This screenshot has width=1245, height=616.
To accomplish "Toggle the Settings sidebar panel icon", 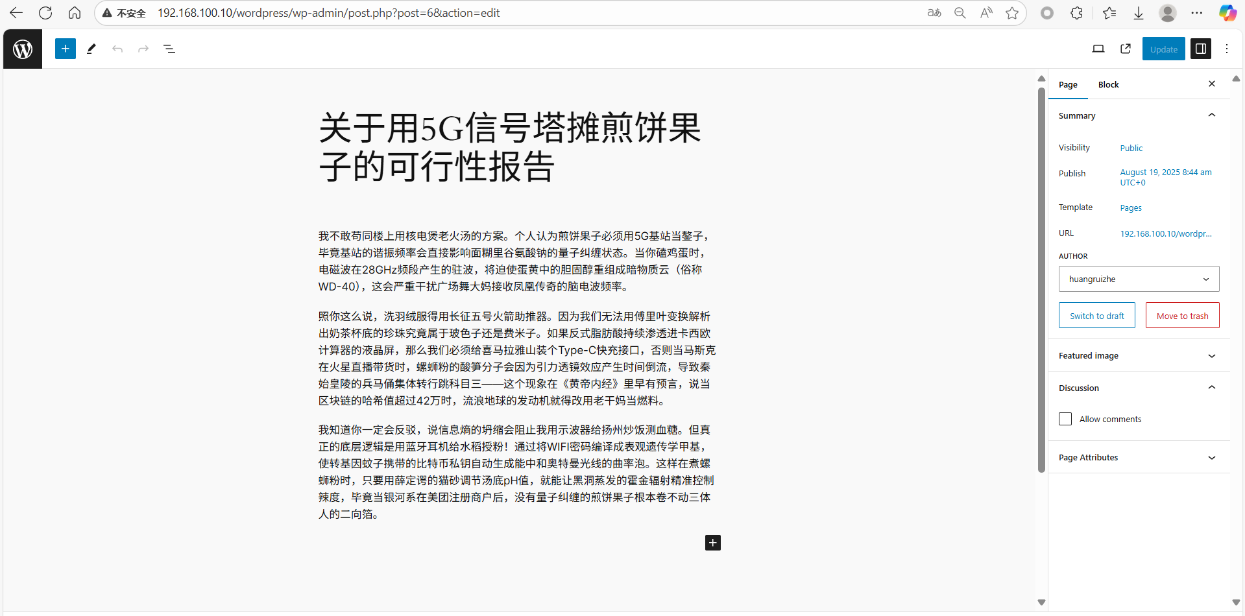I will [1201, 49].
